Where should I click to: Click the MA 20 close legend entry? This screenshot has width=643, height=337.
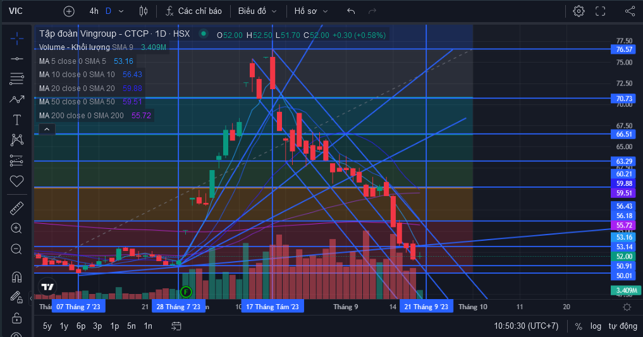90,88
